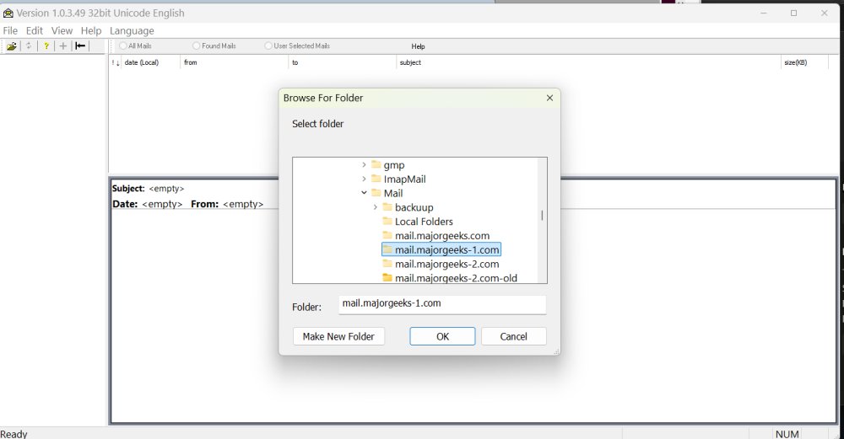Click the From: <empty> text
Image resolution: width=844 pixels, height=439 pixels.
(x=227, y=204)
